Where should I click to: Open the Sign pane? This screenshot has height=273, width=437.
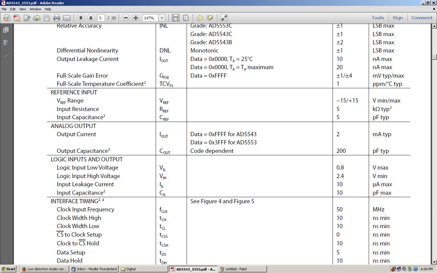pyautogui.click(x=398, y=18)
